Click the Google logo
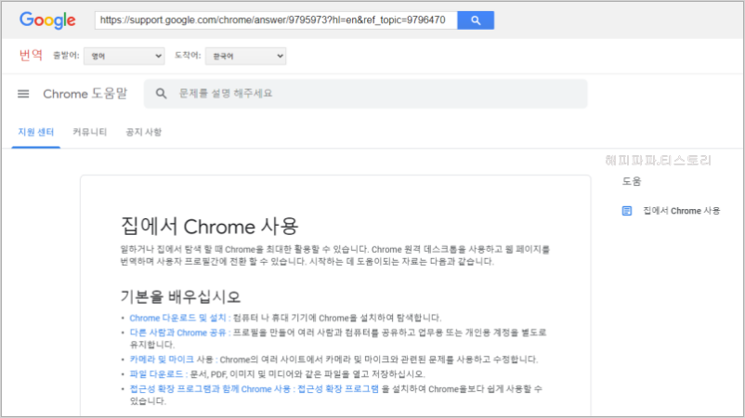Screen dimensions: 745x418 coord(47,20)
